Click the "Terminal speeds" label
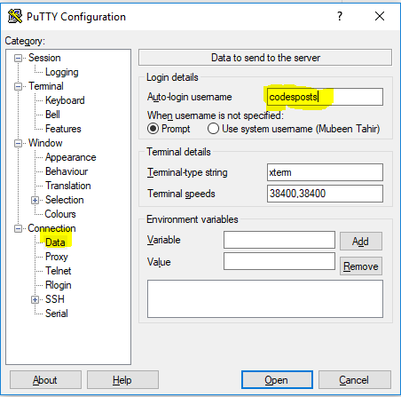The height and width of the screenshot is (397, 401). click(181, 194)
